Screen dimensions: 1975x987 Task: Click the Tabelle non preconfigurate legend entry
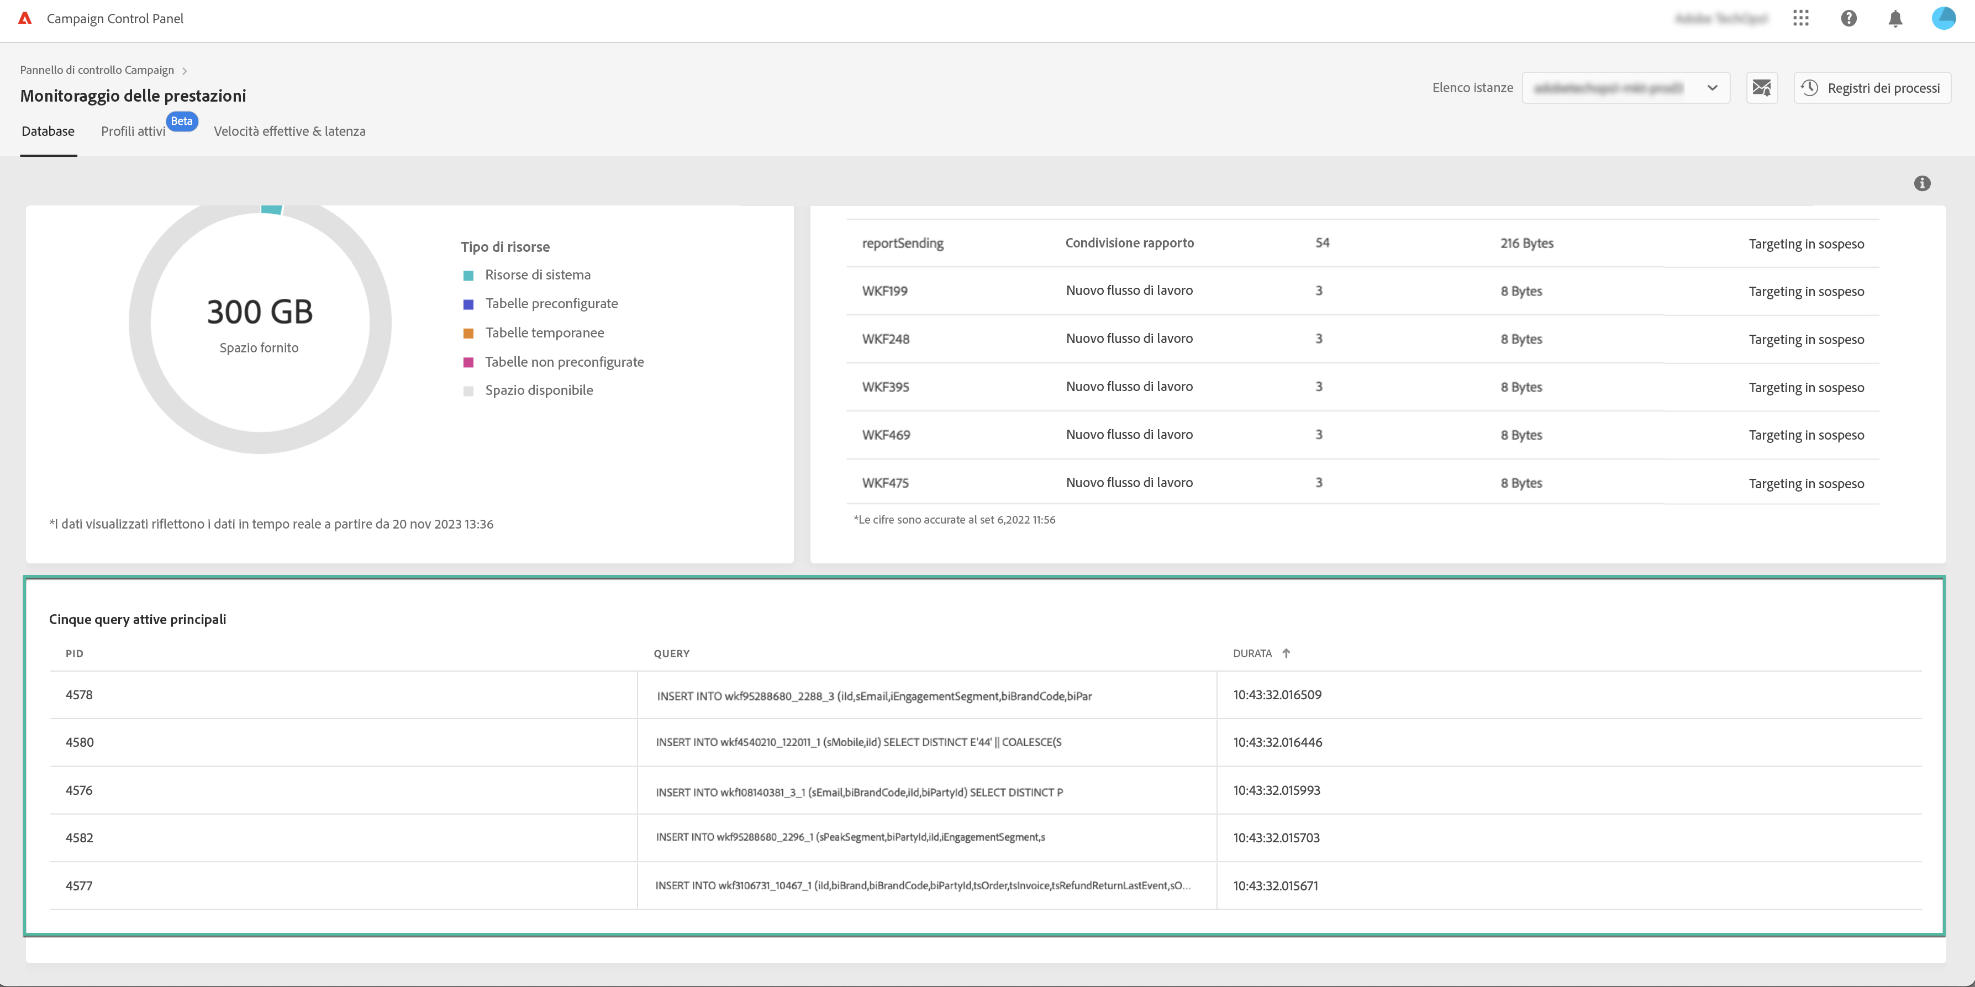pos(563,362)
